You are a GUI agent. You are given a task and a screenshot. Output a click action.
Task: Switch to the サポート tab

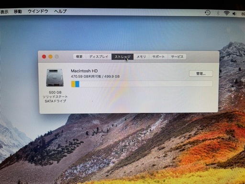pyautogui.click(x=158, y=57)
